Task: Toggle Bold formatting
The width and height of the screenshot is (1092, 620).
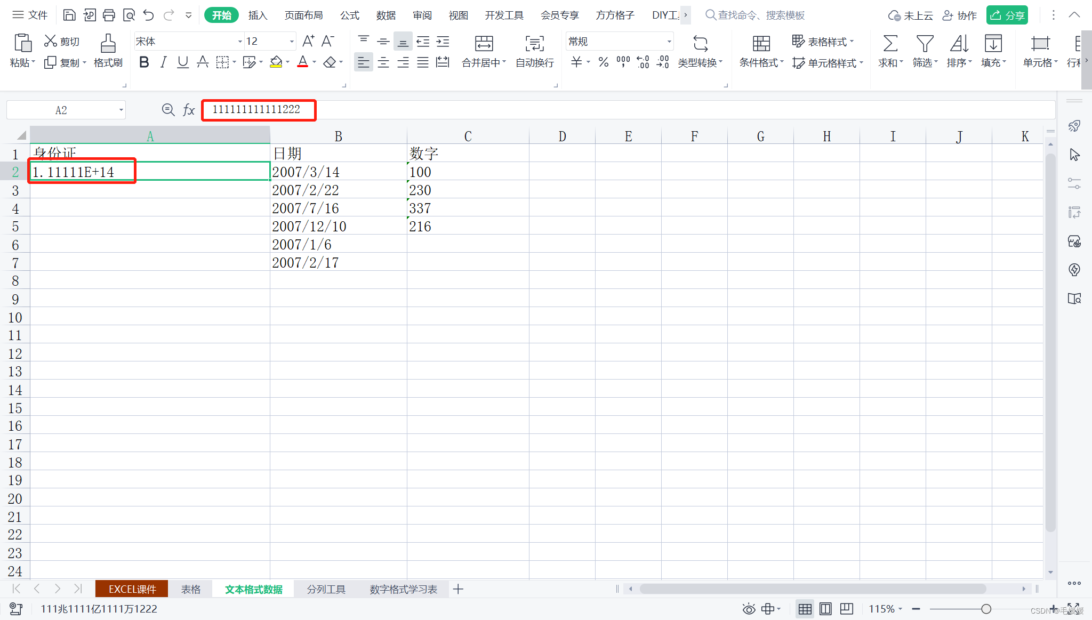Action: tap(143, 62)
